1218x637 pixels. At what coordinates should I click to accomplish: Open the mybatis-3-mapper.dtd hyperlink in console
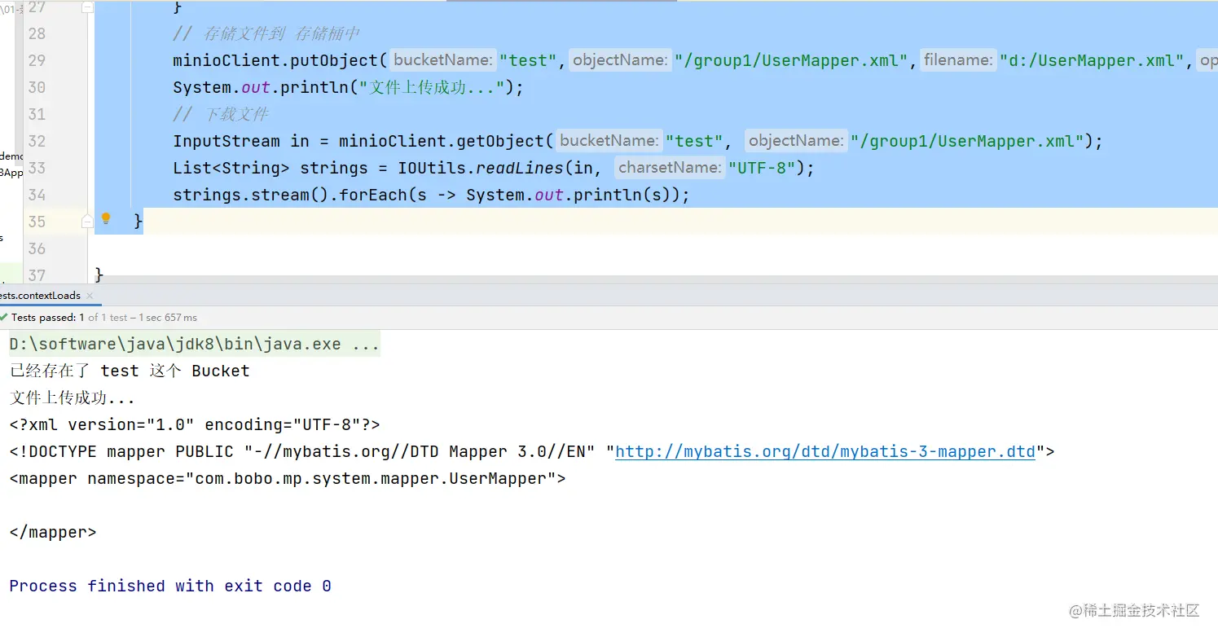tap(824, 451)
